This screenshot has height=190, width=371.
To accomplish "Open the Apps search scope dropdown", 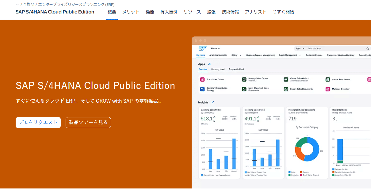I will pos(300,48).
